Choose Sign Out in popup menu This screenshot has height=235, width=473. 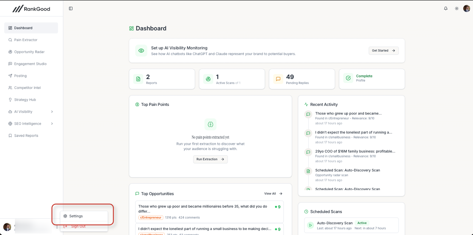(78, 226)
